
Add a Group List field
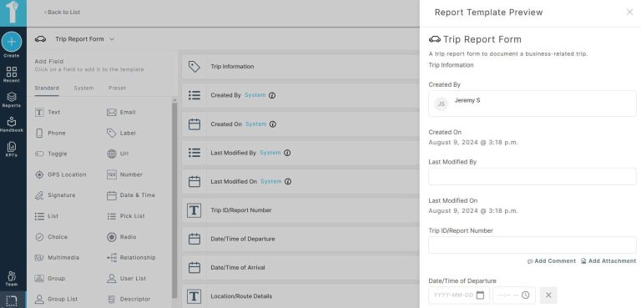[x=56, y=300]
